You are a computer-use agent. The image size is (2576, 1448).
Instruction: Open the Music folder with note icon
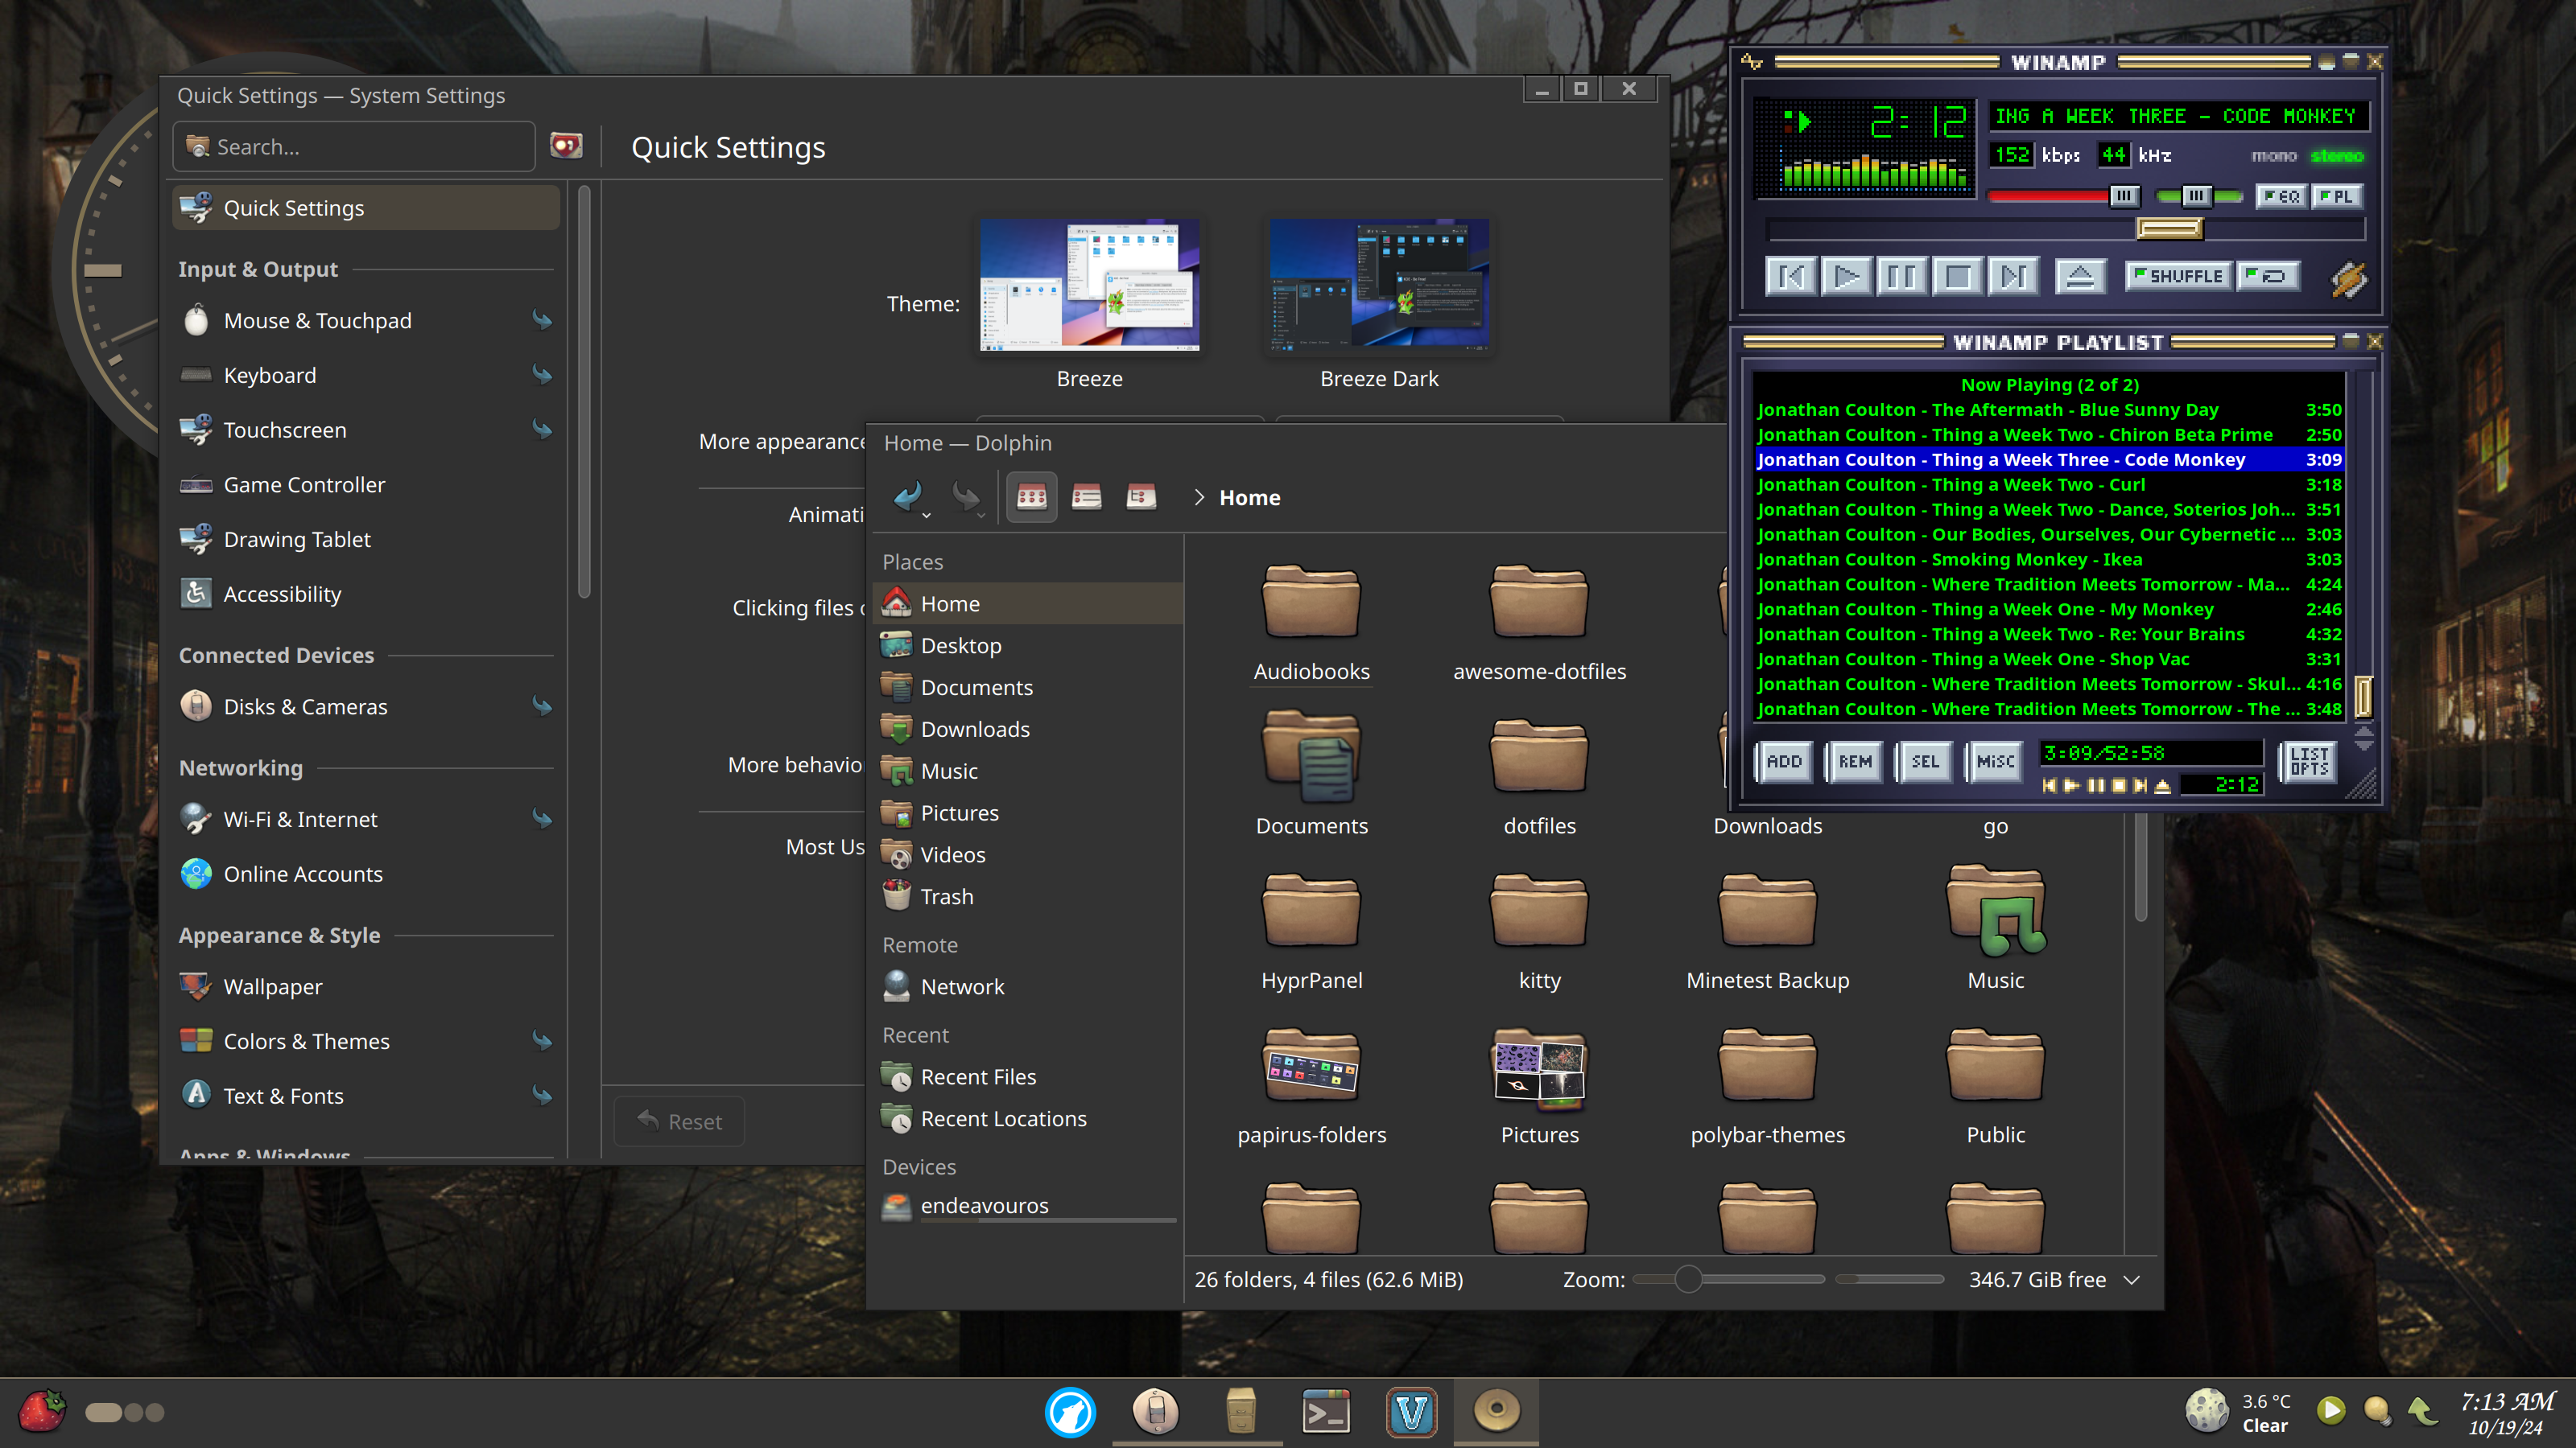pyautogui.click(x=1995, y=929)
